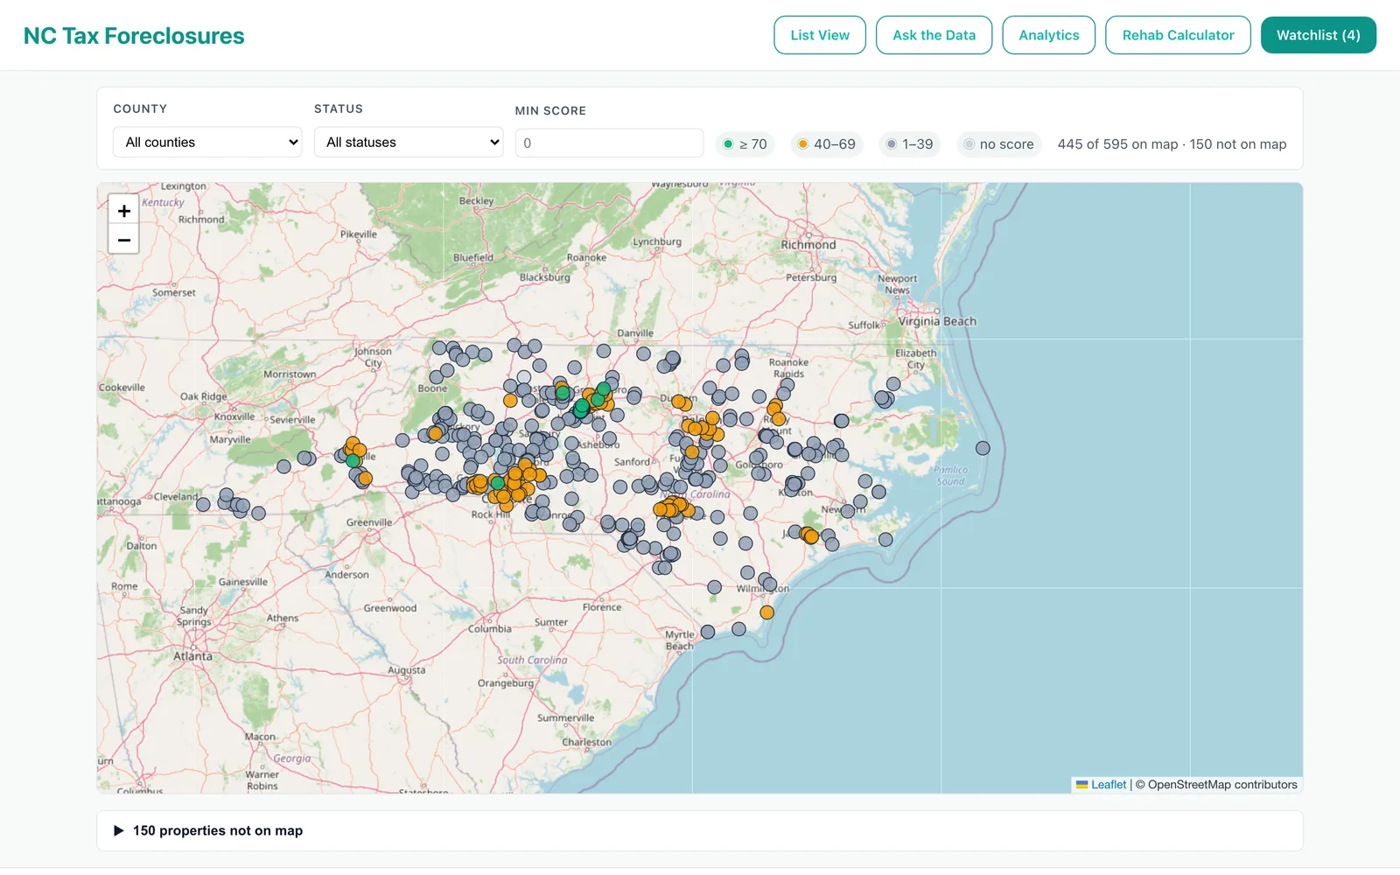Focus the Min Score input field

click(609, 143)
